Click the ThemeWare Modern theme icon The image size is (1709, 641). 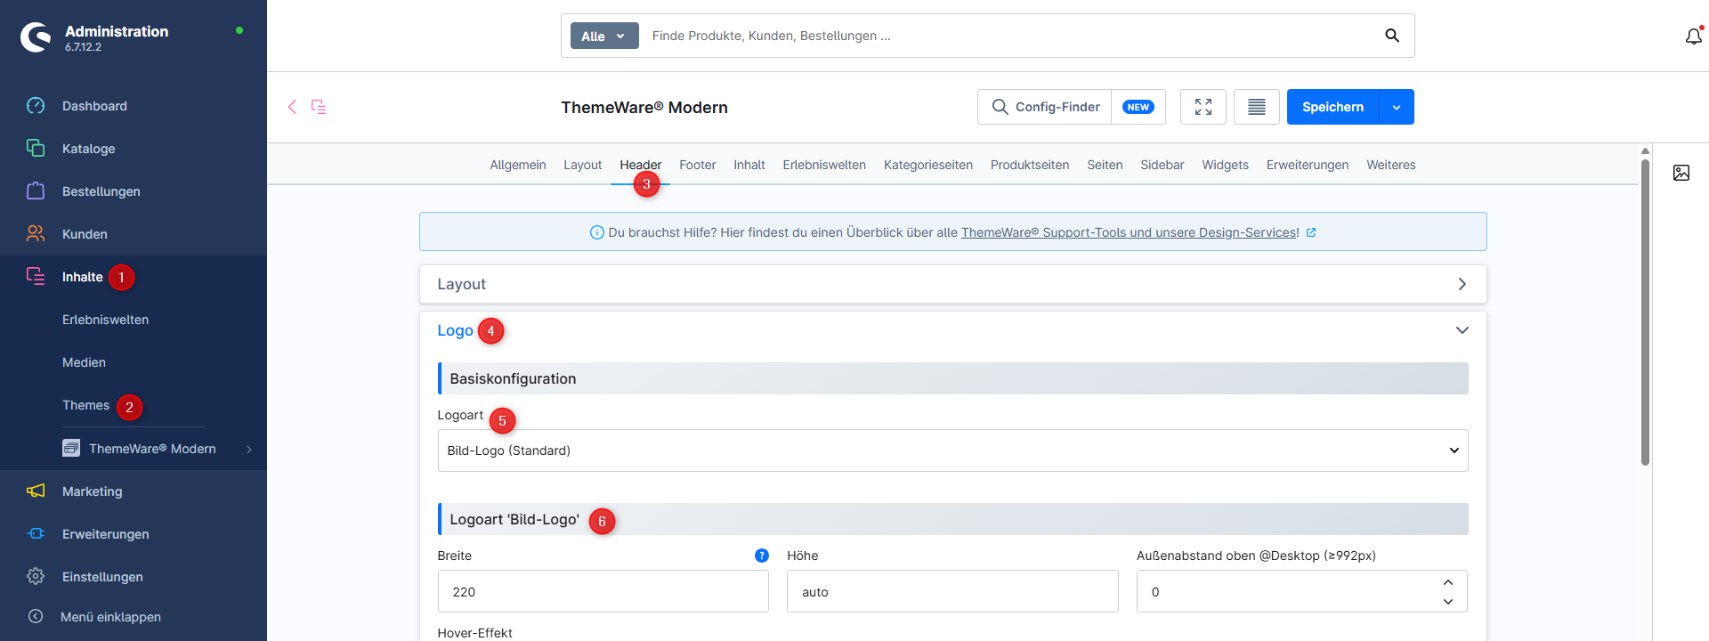[71, 449]
